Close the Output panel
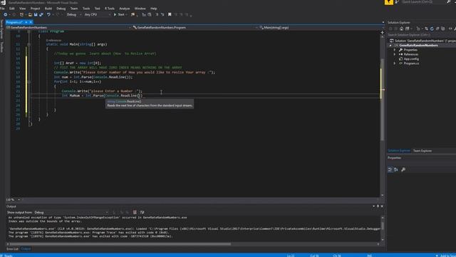Viewport: 456px width, 257px height. point(382,206)
